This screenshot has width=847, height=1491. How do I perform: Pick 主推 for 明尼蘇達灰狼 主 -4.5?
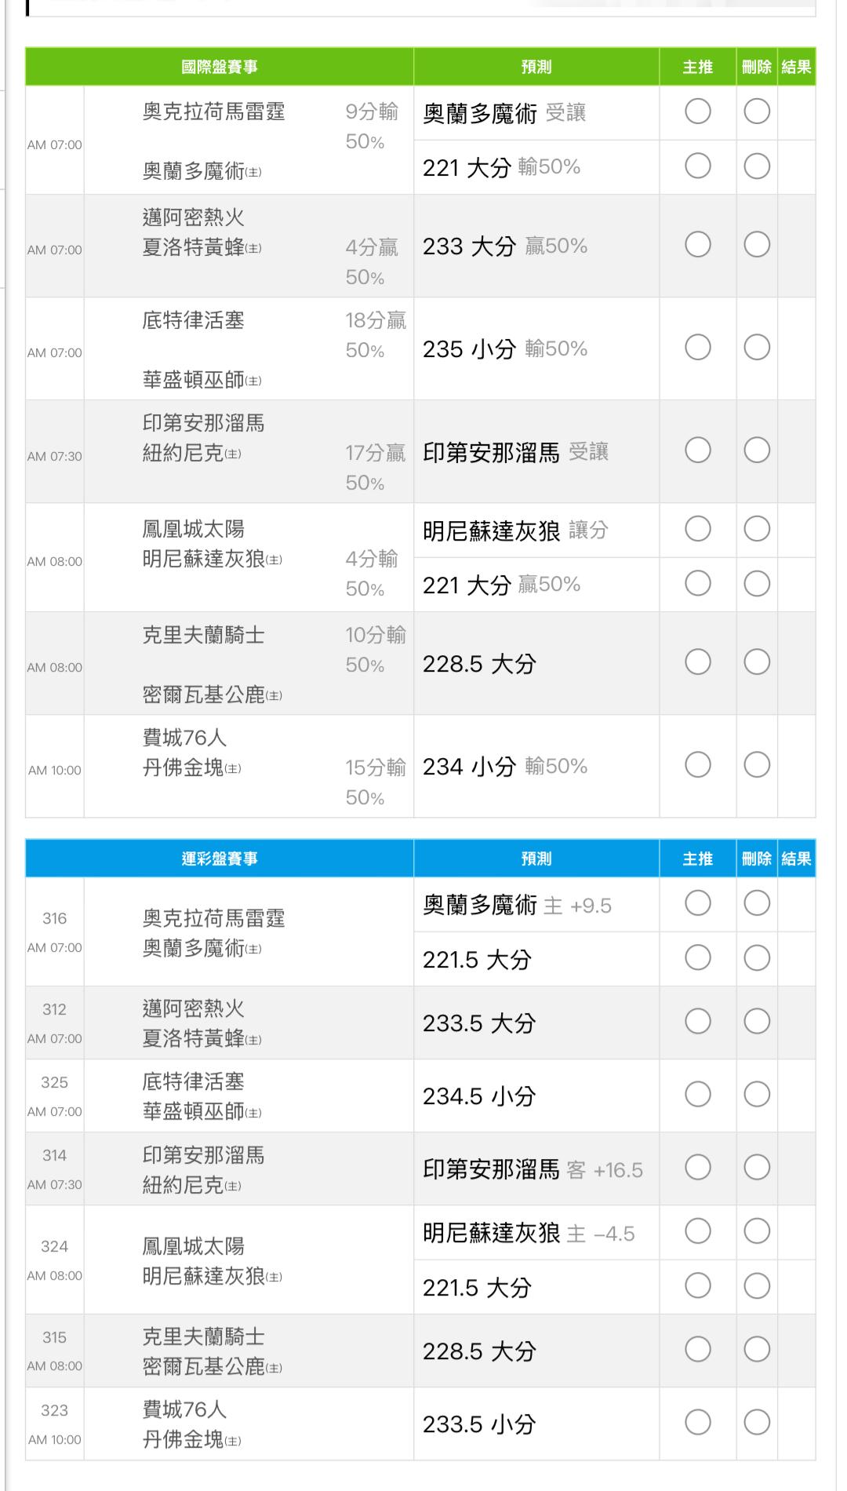[x=697, y=1231]
